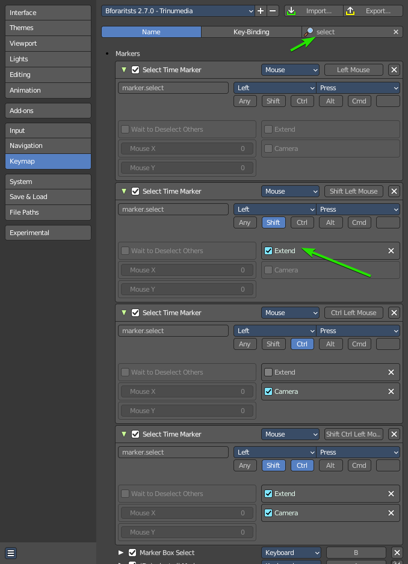
Task: Uncheck the Marker Box Select checkbox
Action: [132, 553]
